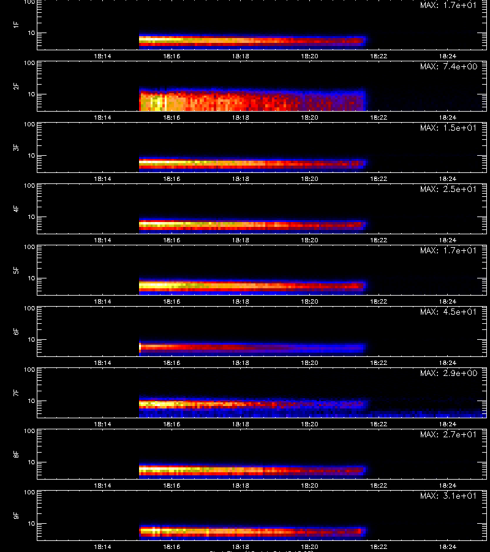
Task: Click the flux band in the 9F spectrogram
Action: [252, 532]
